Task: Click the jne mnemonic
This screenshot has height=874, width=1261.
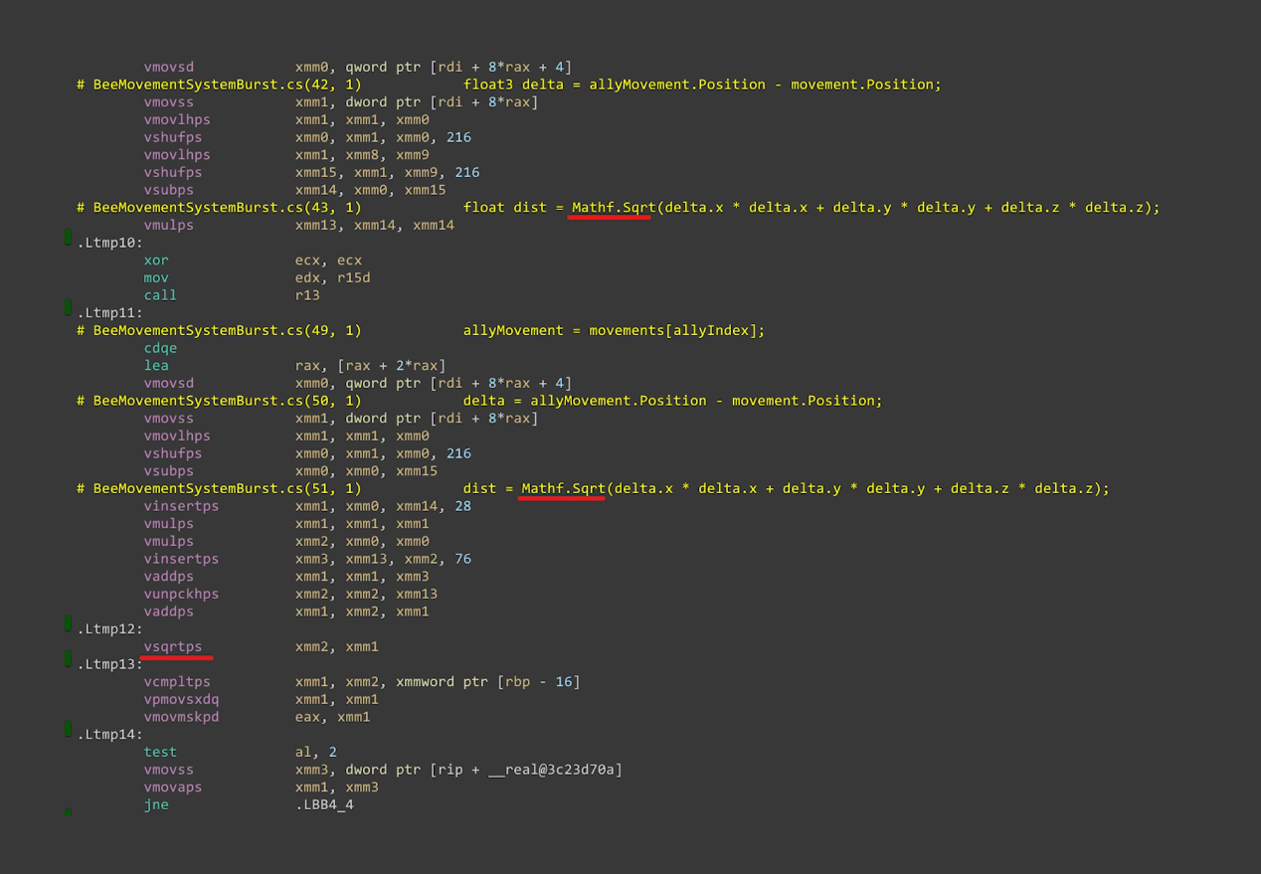Action: [156, 804]
